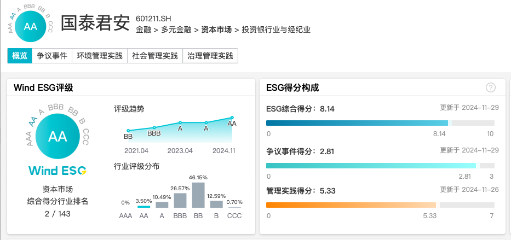This screenshot has width=511, height=240.
Task: Open the ESG得分构成 help question-mark icon
Action: [491, 87]
